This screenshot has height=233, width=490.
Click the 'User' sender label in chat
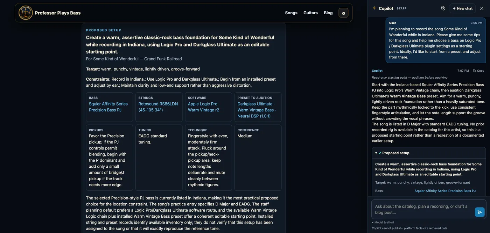[x=393, y=23]
